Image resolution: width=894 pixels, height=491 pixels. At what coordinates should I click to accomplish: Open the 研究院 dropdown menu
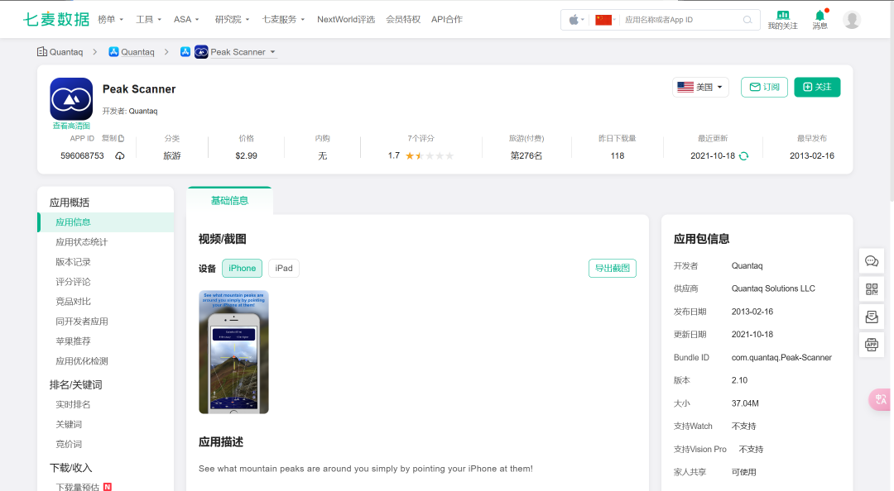click(x=232, y=19)
